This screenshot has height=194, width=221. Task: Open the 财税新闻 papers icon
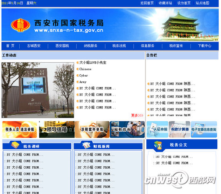pyautogui.click(x=86, y=145)
